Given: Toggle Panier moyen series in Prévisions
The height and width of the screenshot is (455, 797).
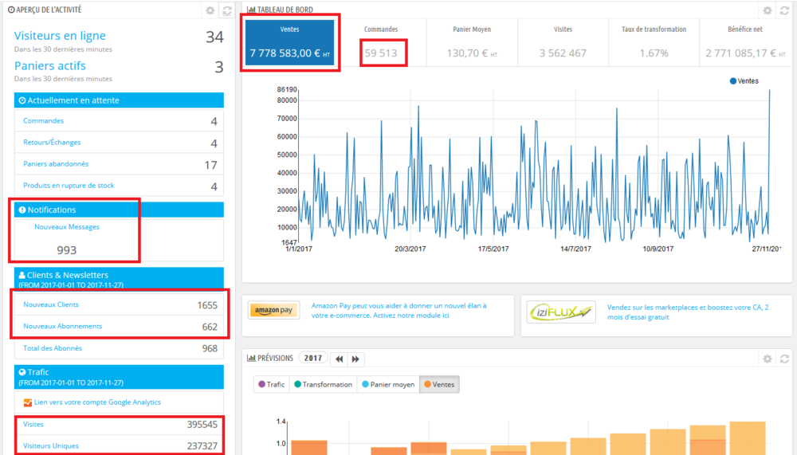Looking at the screenshot, I should coord(388,384).
